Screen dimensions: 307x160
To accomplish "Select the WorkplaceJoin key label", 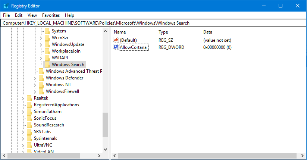I will point(66,51).
